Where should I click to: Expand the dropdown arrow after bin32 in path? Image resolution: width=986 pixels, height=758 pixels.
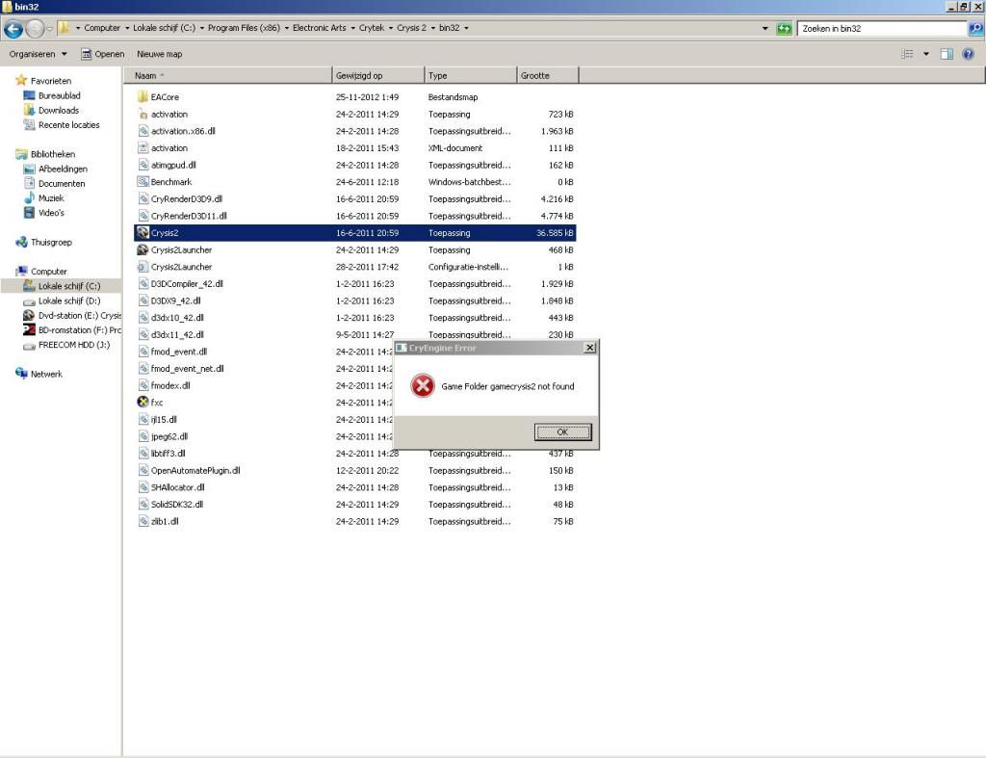coord(466,28)
